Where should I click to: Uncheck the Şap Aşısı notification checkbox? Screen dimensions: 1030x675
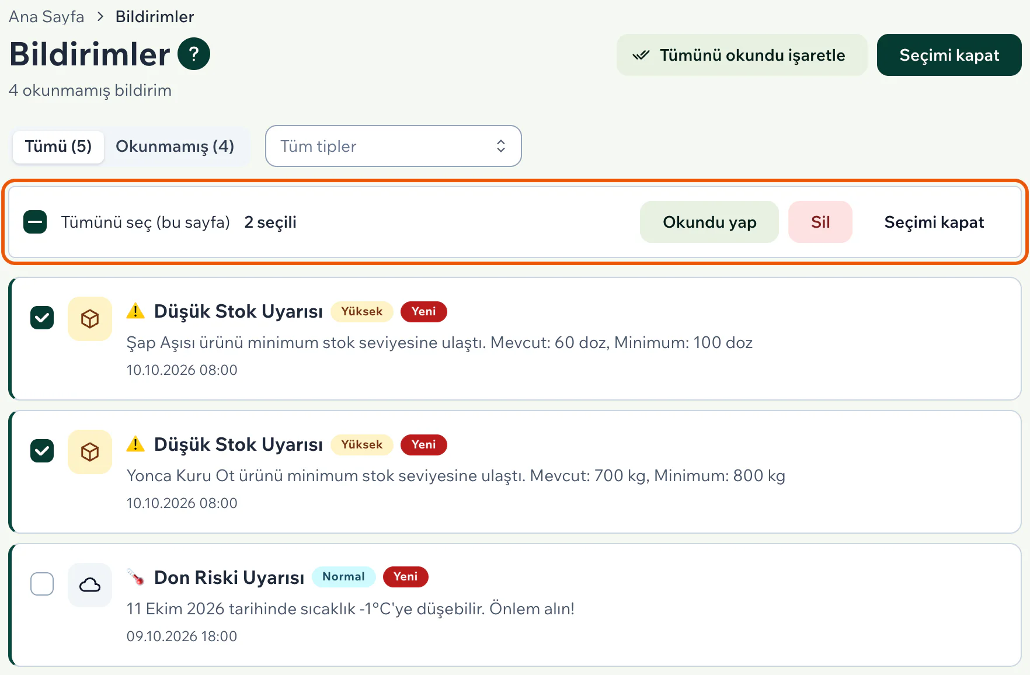[42, 318]
